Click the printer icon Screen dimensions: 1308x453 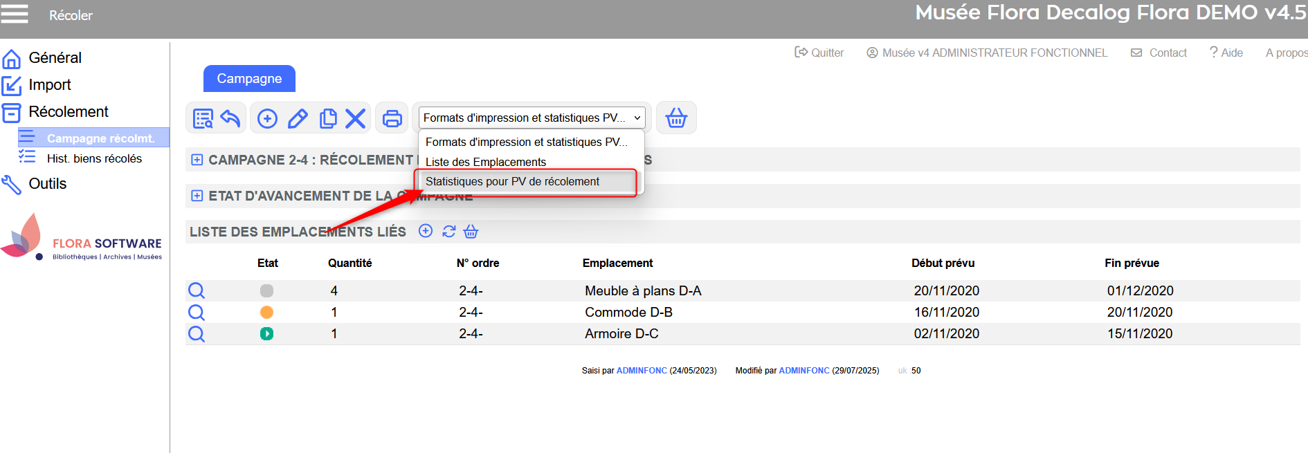coord(392,118)
